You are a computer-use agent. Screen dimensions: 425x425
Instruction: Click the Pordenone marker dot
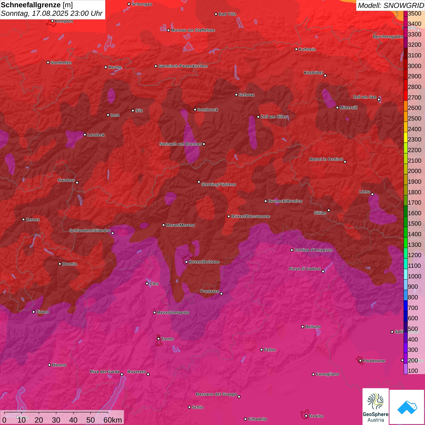(x=360, y=361)
